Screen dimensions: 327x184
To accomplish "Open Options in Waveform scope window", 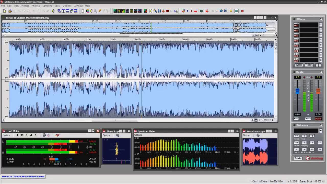I will coord(247,135).
